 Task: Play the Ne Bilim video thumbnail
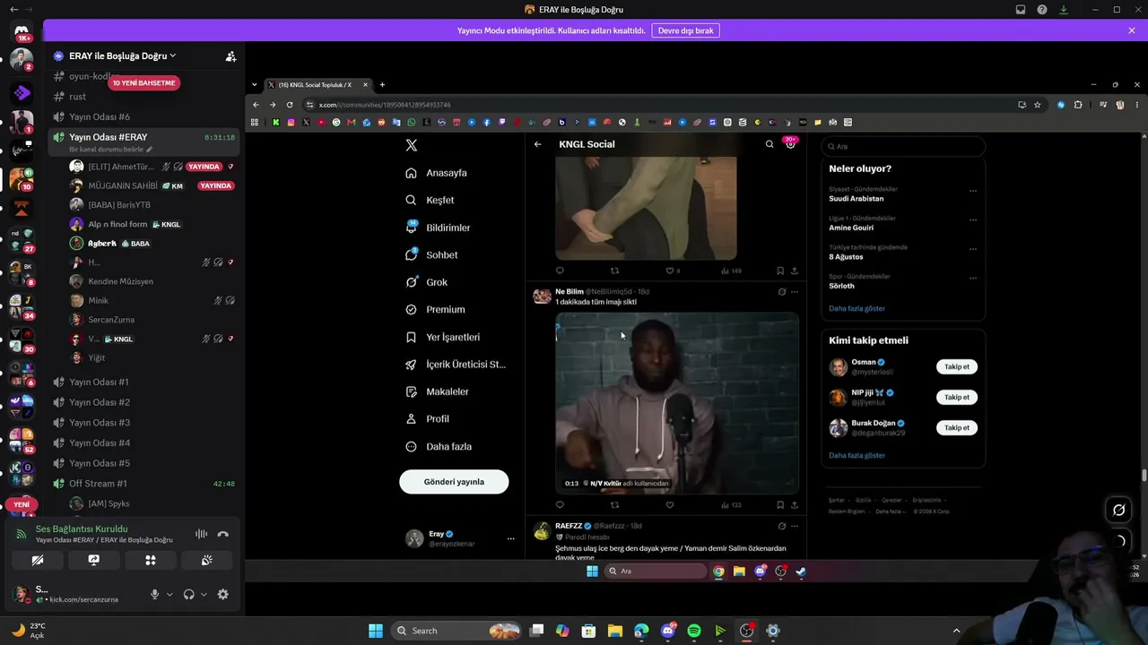[x=677, y=403]
